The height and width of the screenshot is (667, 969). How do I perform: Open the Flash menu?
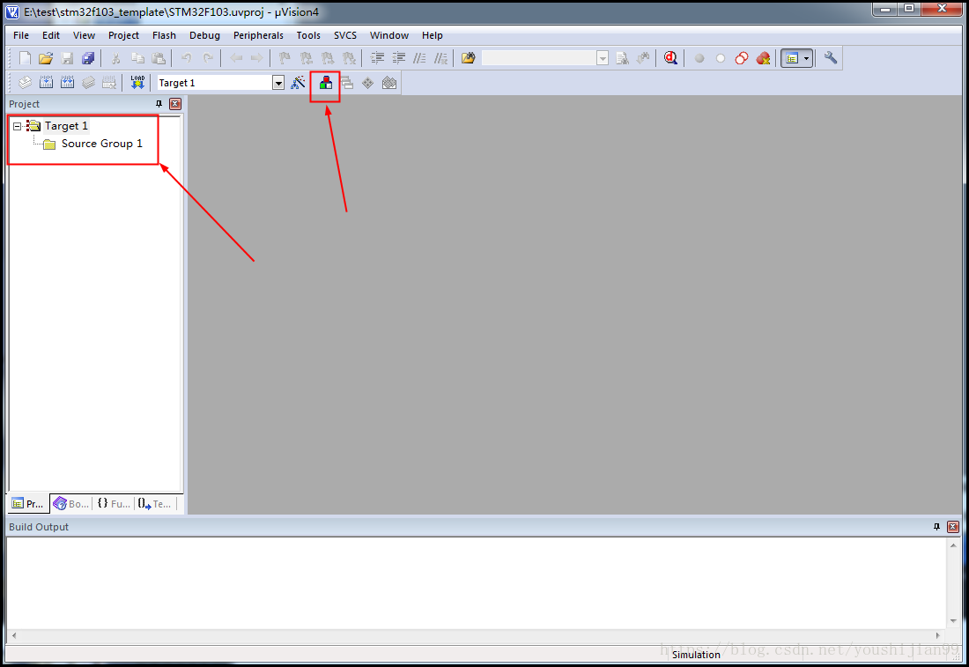tap(165, 35)
